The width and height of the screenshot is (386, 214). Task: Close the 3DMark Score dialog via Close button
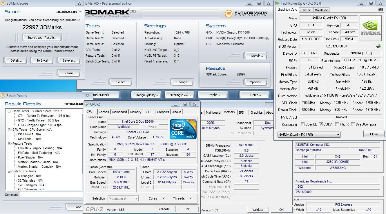(x=69, y=73)
